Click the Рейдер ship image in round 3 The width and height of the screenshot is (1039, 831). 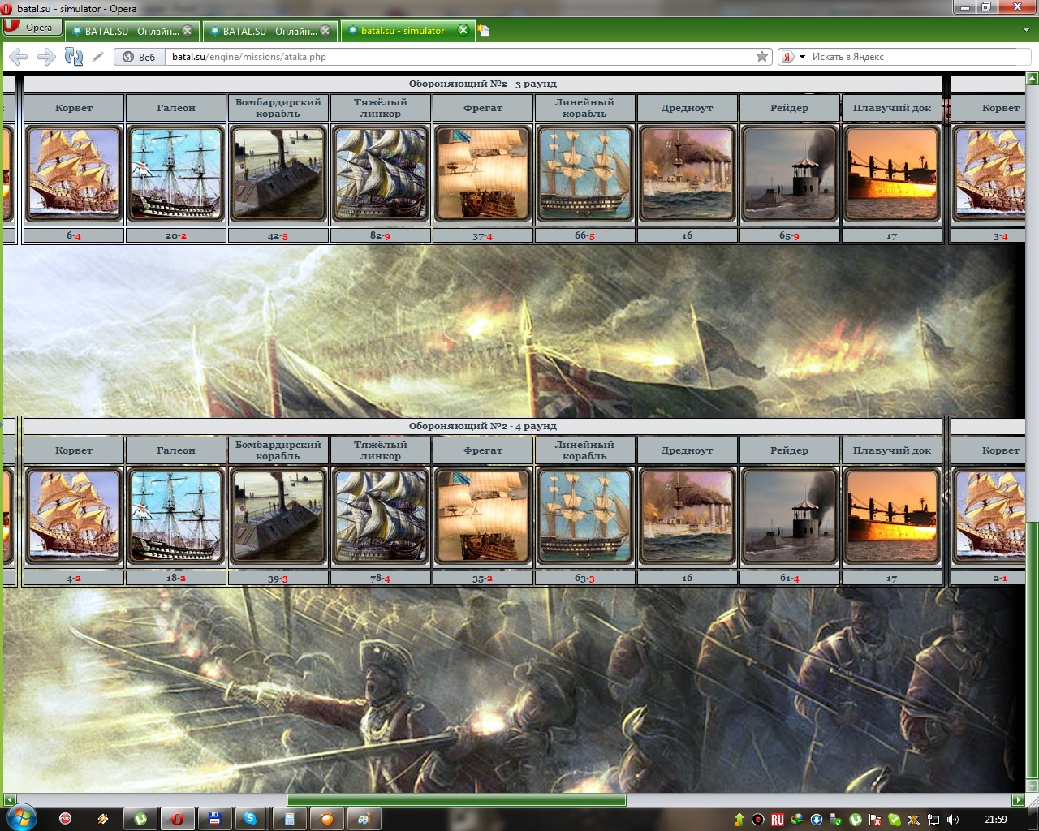tap(790, 174)
